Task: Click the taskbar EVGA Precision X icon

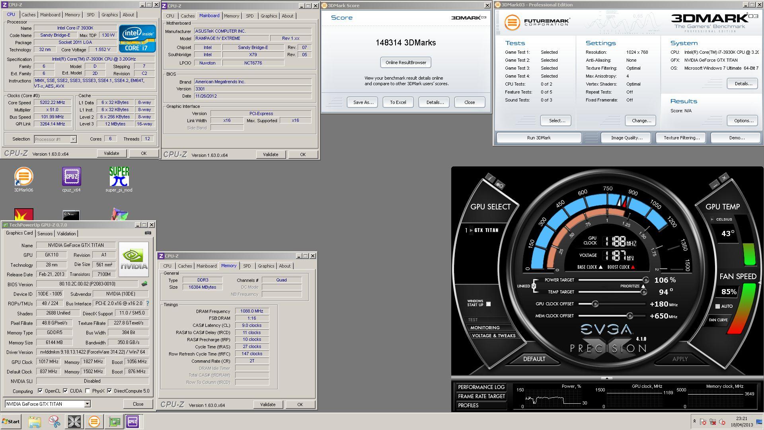Action: pos(74,422)
